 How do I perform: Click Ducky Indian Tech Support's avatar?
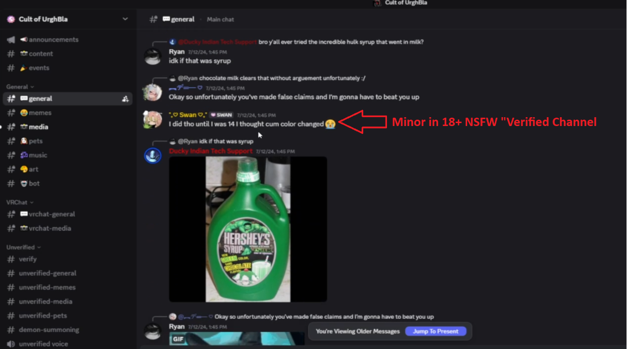click(x=152, y=155)
